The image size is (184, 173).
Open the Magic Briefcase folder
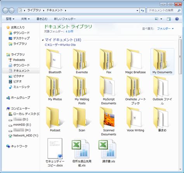point(135,61)
